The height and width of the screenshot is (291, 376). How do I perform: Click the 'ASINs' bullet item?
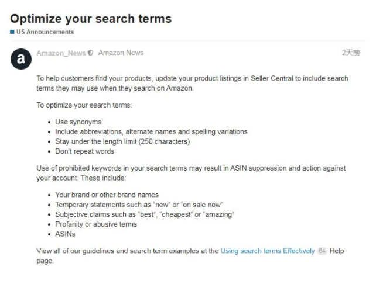pyautogui.click(x=65, y=234)
